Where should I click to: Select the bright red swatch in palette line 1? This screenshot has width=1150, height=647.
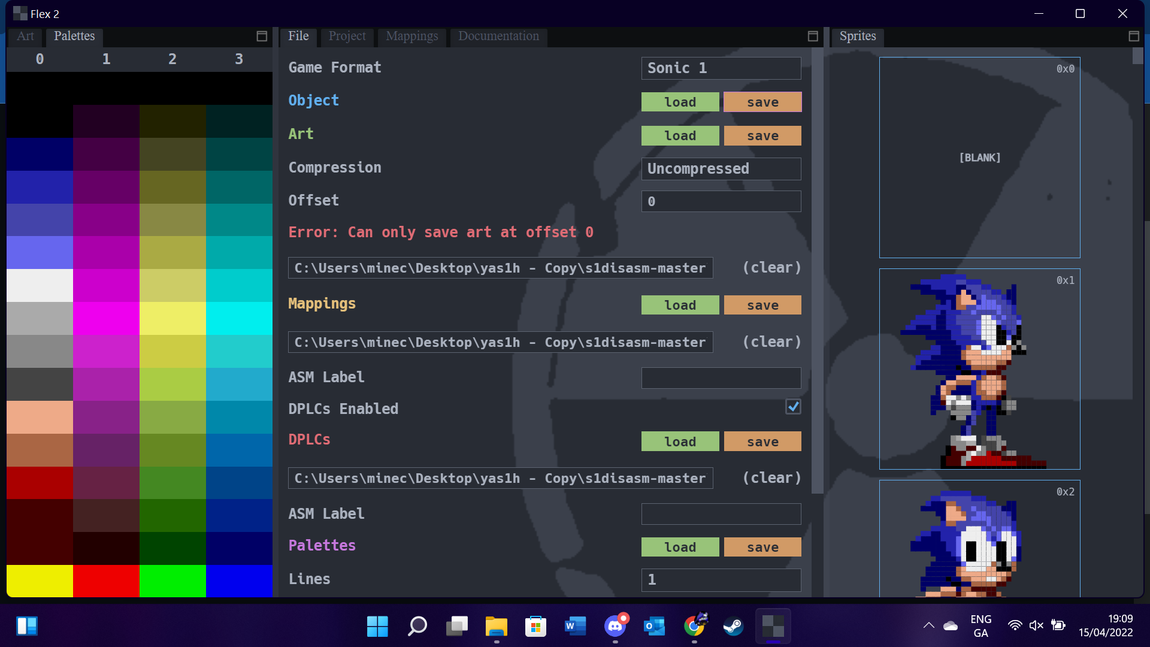106,581
